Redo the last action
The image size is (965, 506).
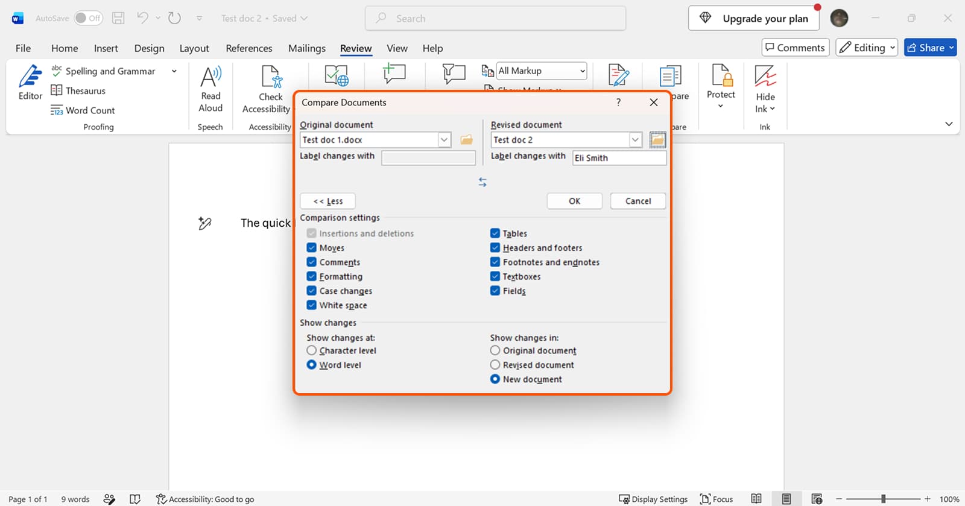click(174, 18)
